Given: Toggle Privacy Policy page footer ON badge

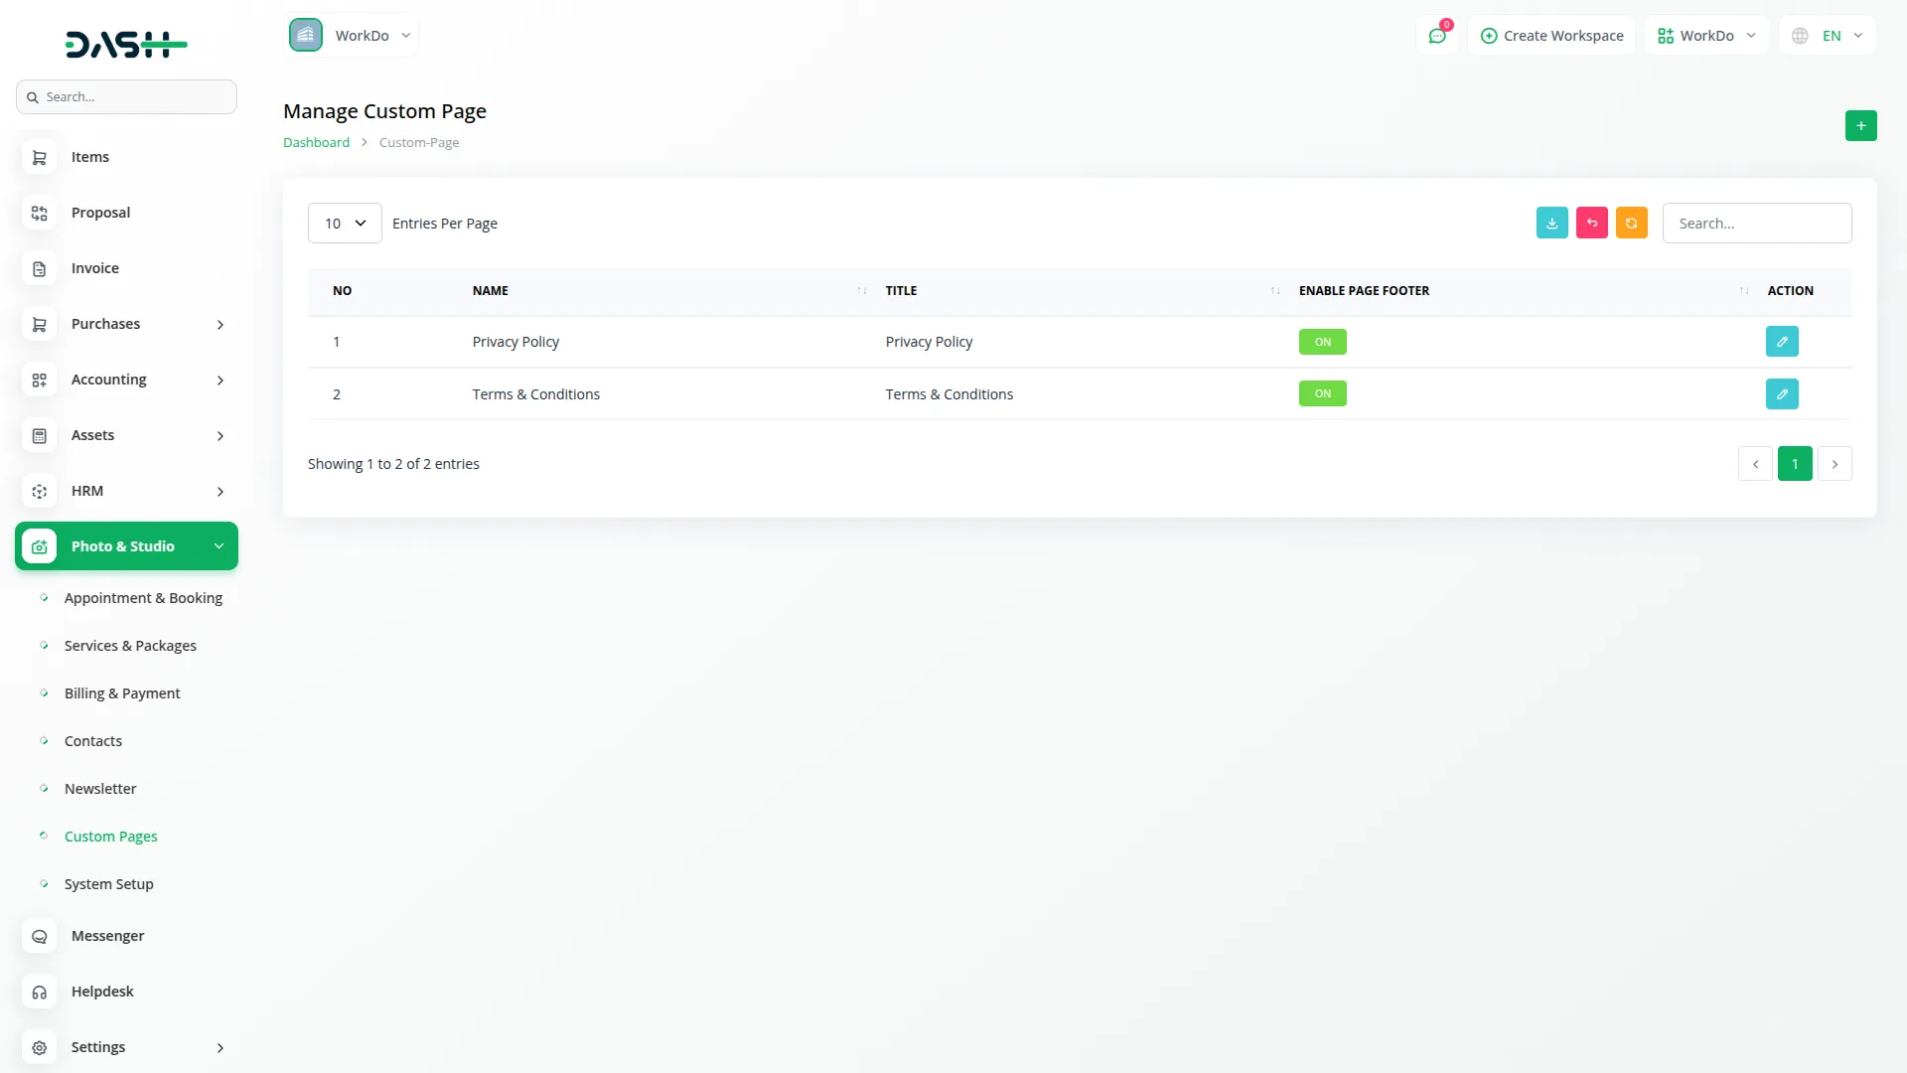Looking at the screenshot, I should coord(1322,342).
